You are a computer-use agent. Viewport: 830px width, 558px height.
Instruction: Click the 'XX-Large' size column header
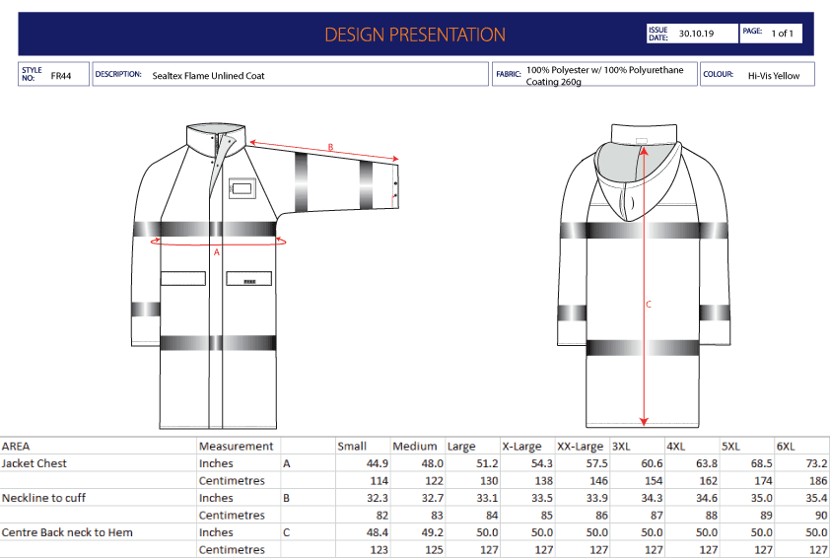pos(581,447)
